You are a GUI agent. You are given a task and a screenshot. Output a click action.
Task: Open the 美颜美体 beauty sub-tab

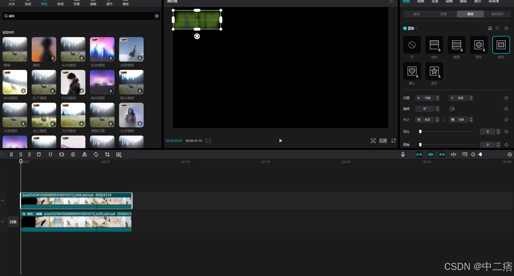[497, 14]
